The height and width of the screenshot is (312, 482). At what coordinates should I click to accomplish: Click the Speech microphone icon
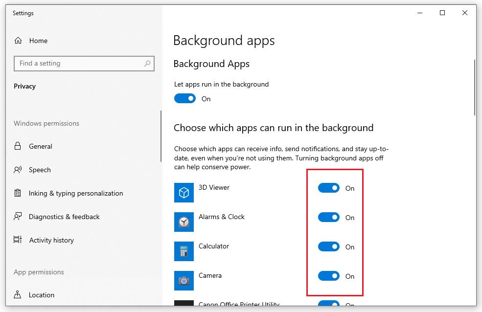pos(19,170)
